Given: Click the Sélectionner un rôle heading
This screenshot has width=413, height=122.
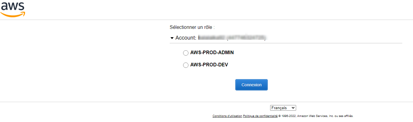Looking at the screenshot, I should pyautogui.click(x=192, y=27).
